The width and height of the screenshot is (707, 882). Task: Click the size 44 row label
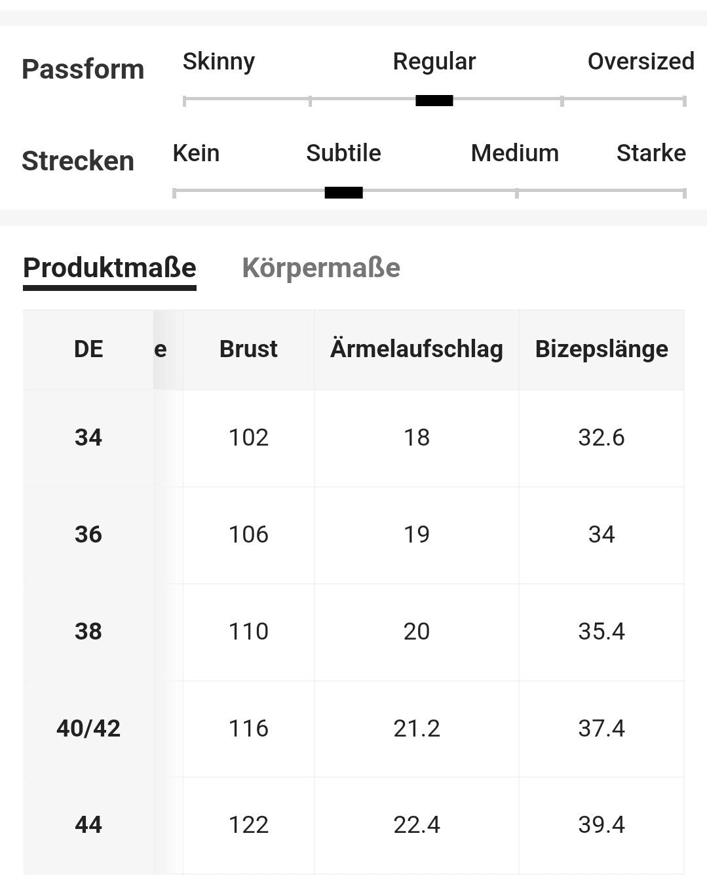point(88,825)
